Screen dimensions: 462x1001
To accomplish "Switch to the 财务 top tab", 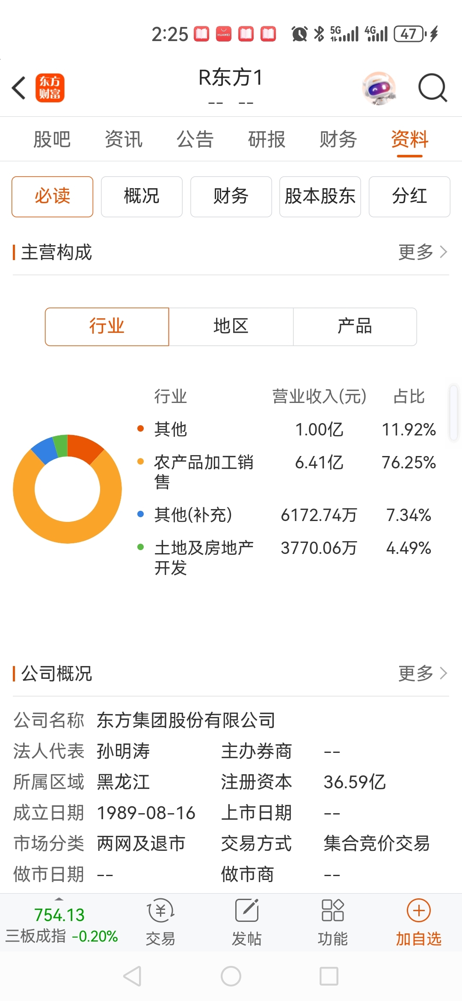I will point(338,139).
